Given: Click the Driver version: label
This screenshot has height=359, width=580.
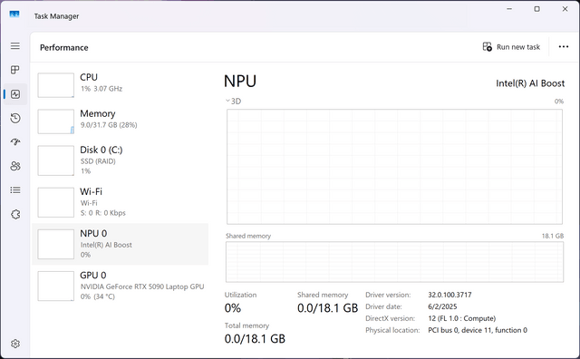Looking at the screenshot, I should 388,295.
